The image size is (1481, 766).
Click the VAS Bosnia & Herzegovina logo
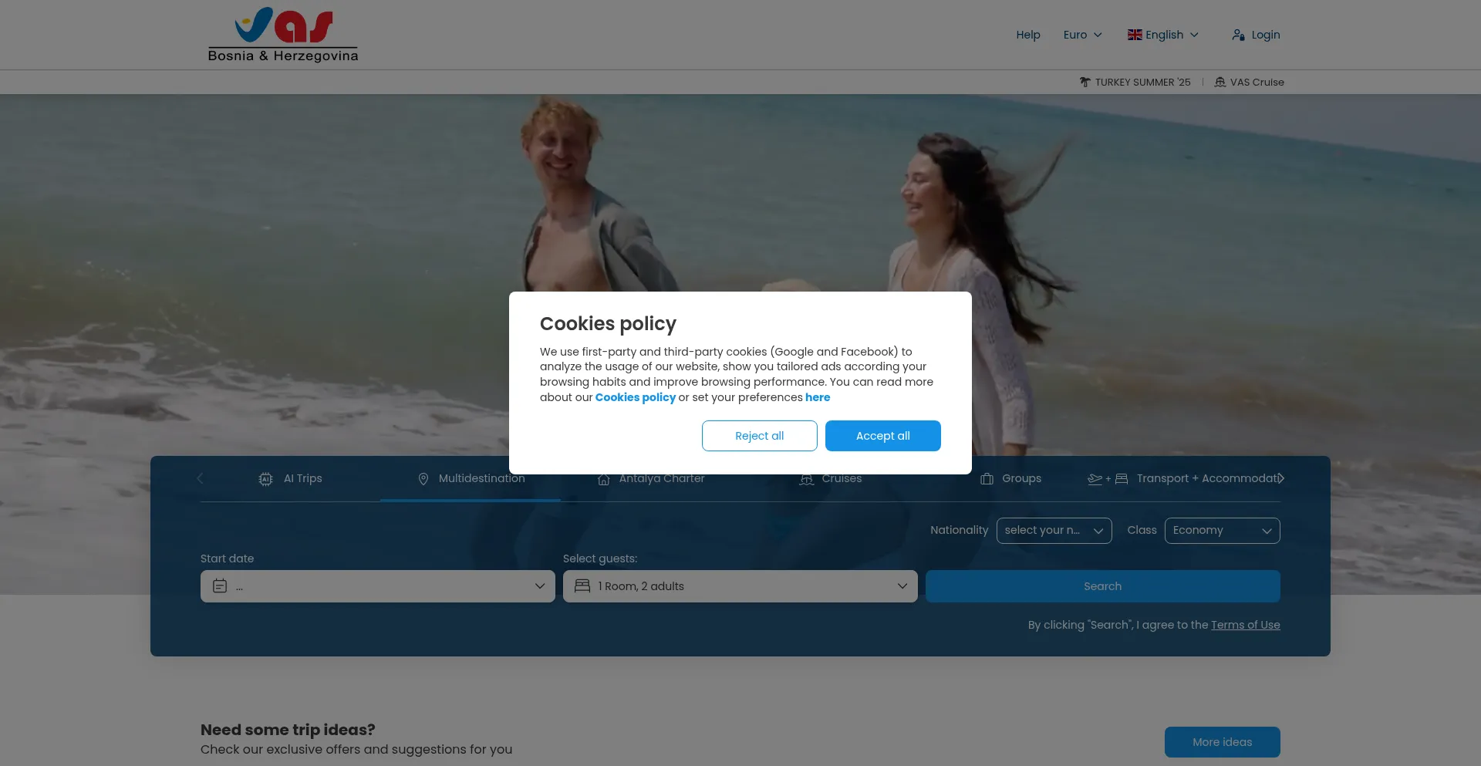tap(283, 35)
